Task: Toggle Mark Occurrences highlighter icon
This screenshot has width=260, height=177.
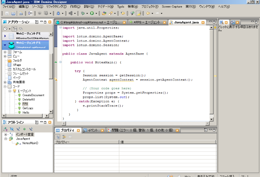Action: 138,13
